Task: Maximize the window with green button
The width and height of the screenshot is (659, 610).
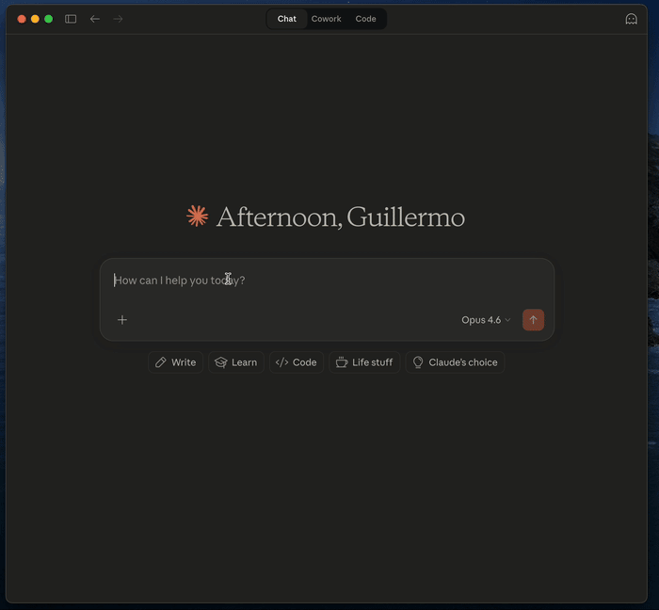Action: pos(49,19)
